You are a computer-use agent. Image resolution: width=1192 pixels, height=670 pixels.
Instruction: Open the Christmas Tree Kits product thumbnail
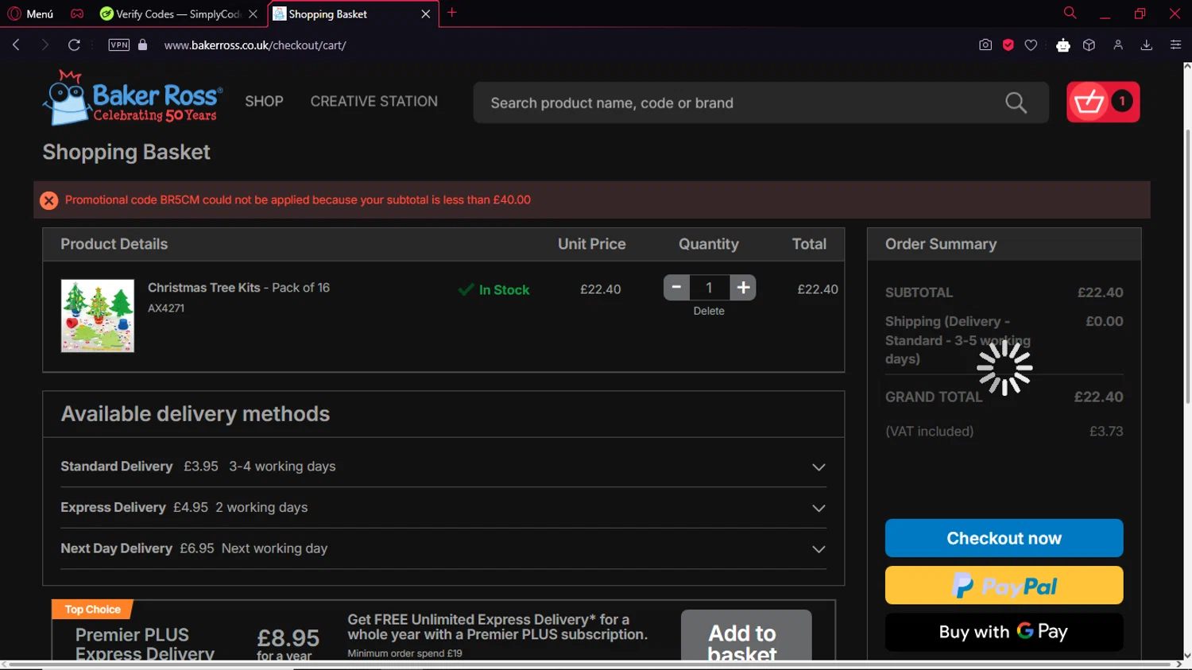pos(98,316)
